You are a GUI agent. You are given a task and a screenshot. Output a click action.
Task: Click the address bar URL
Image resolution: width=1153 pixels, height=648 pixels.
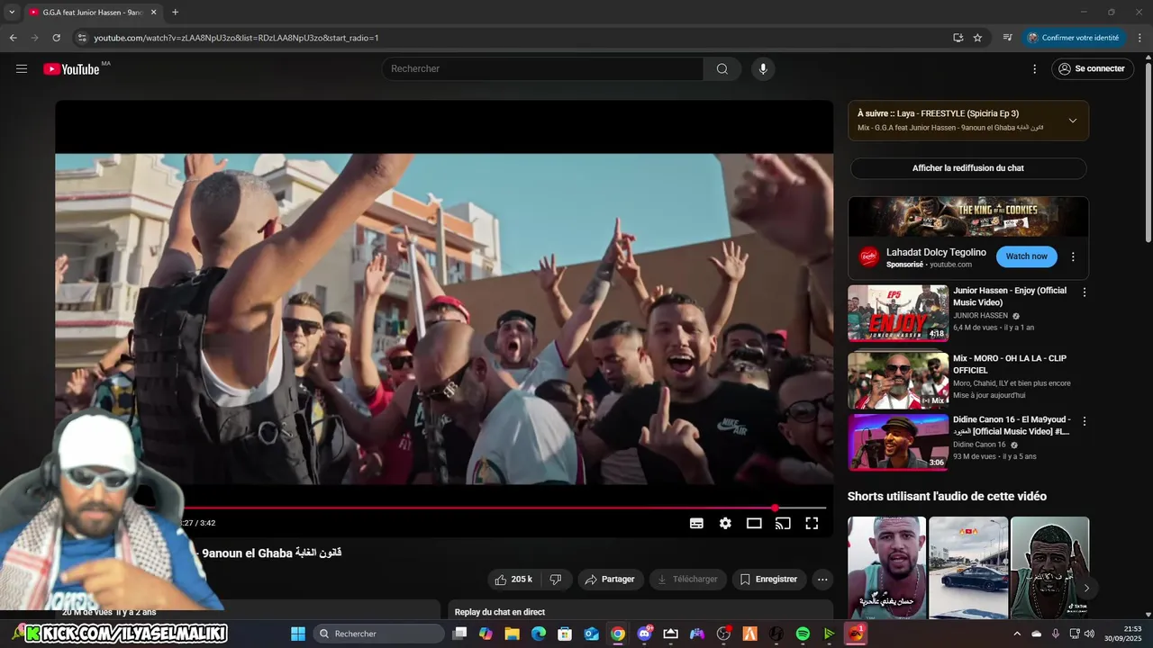(x=236, y=38)
